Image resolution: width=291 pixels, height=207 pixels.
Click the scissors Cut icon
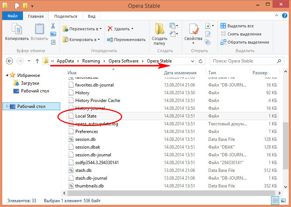coord(53,26)
